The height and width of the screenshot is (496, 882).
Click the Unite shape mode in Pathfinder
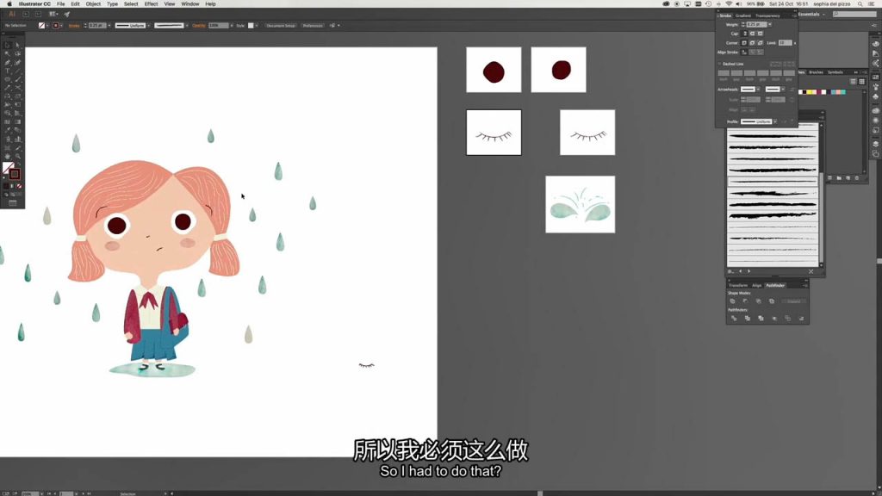732,301
